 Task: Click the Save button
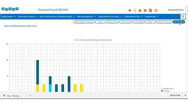coord(100,22)
